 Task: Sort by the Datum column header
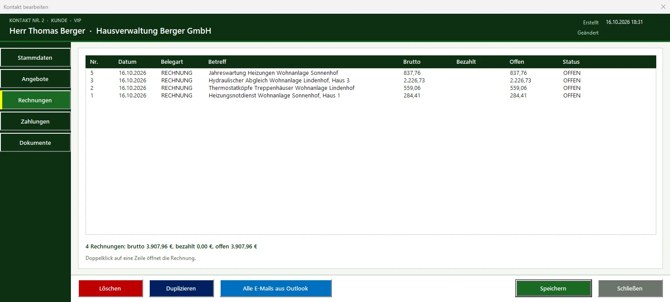click(128, 62)
